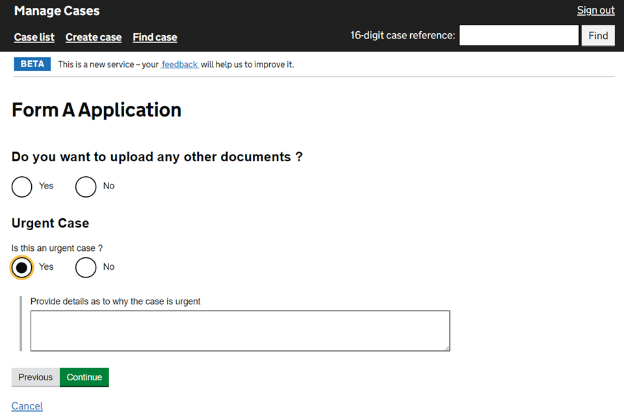Click the Manage Cases header title
This screenshot has width=624, height=416.
click(x=57, y=11)
